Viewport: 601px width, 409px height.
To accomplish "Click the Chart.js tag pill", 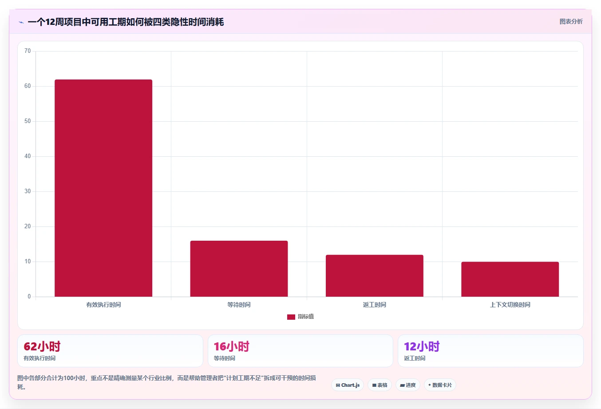I will [x=348, y=385].
